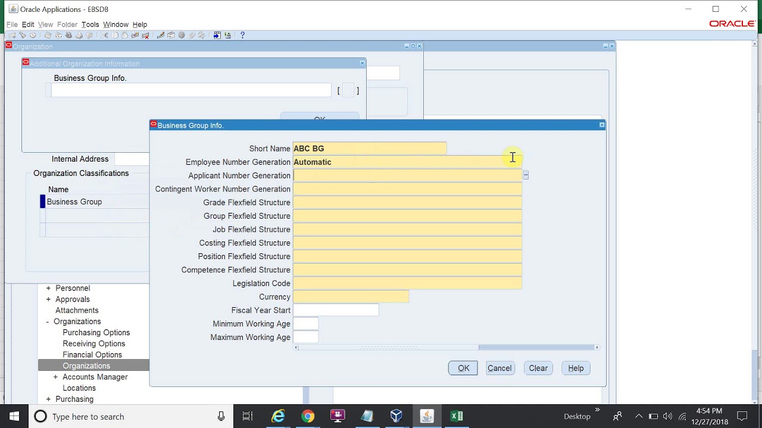Screen dimensions: 762x428
Task: Expand the Desktop toolbar chevron in taskbar
Action: coord(597,410)
